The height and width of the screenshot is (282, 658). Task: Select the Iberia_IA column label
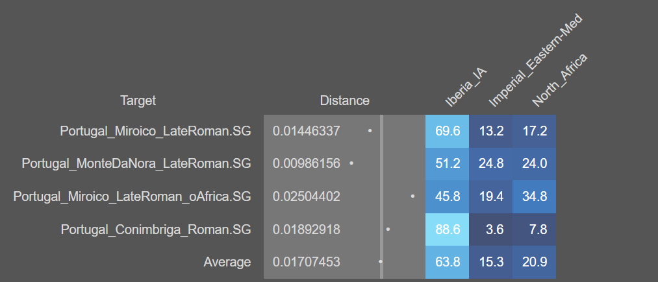465,88
